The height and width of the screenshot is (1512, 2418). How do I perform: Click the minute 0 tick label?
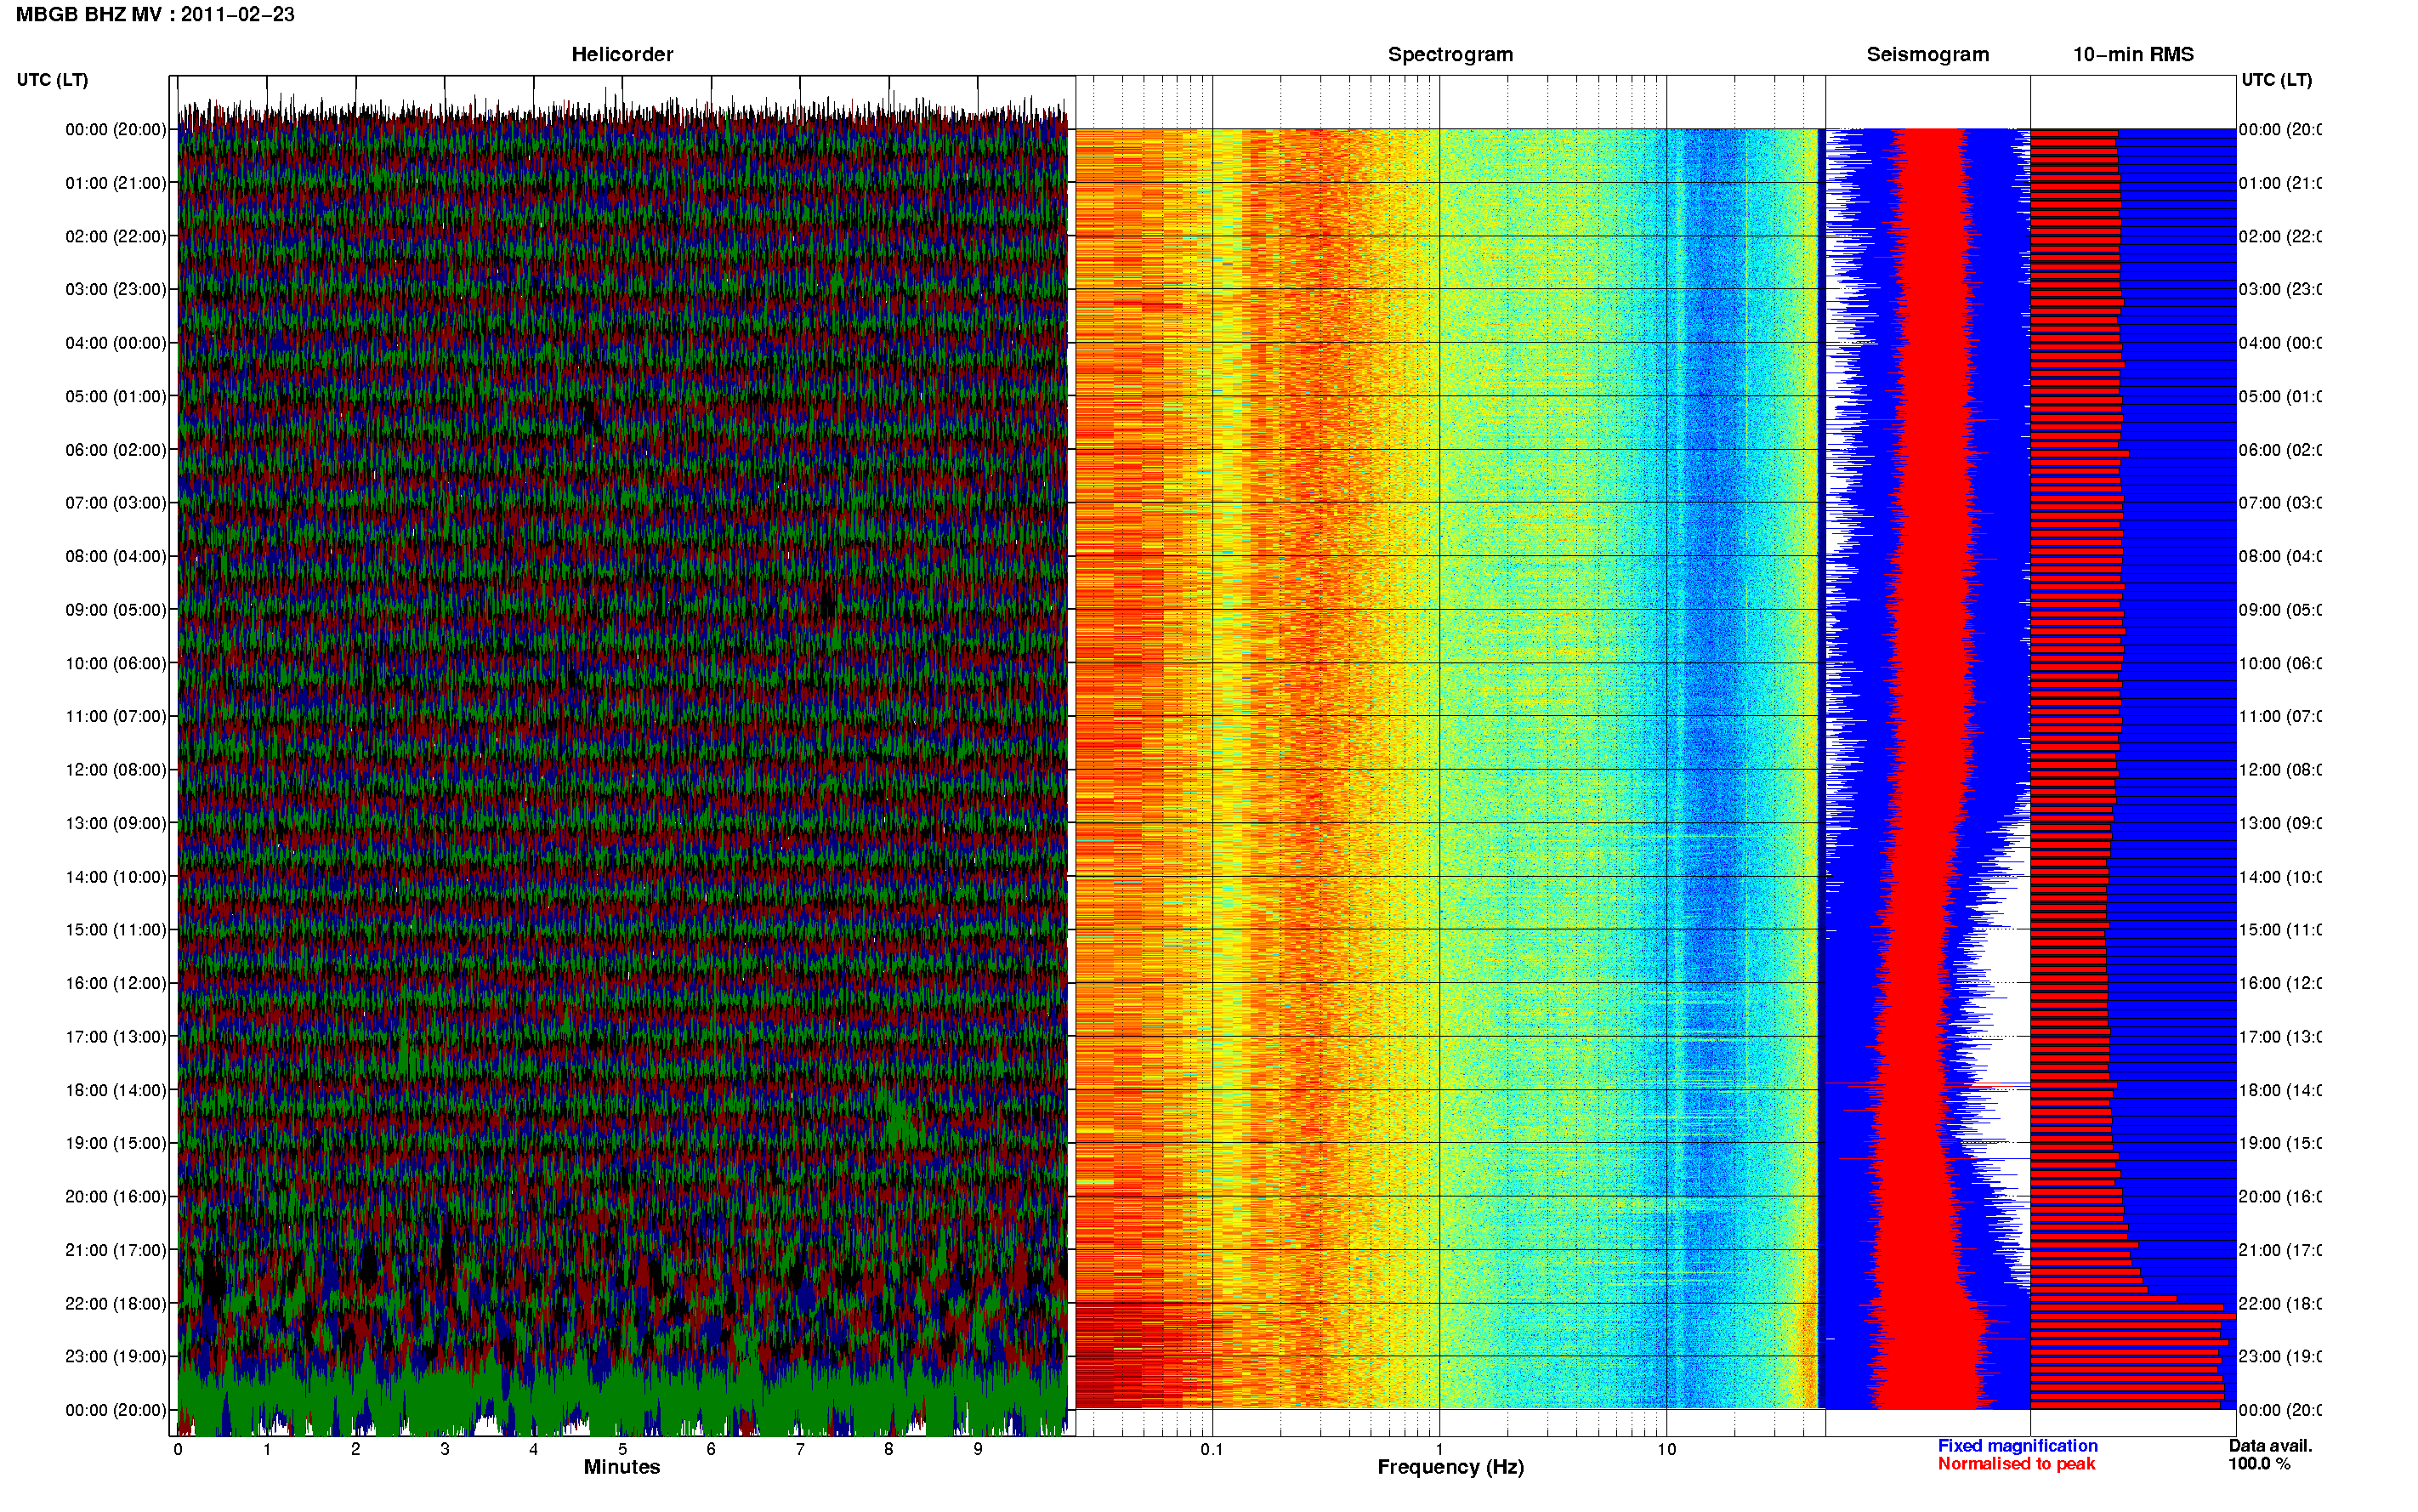[178, 1449]
